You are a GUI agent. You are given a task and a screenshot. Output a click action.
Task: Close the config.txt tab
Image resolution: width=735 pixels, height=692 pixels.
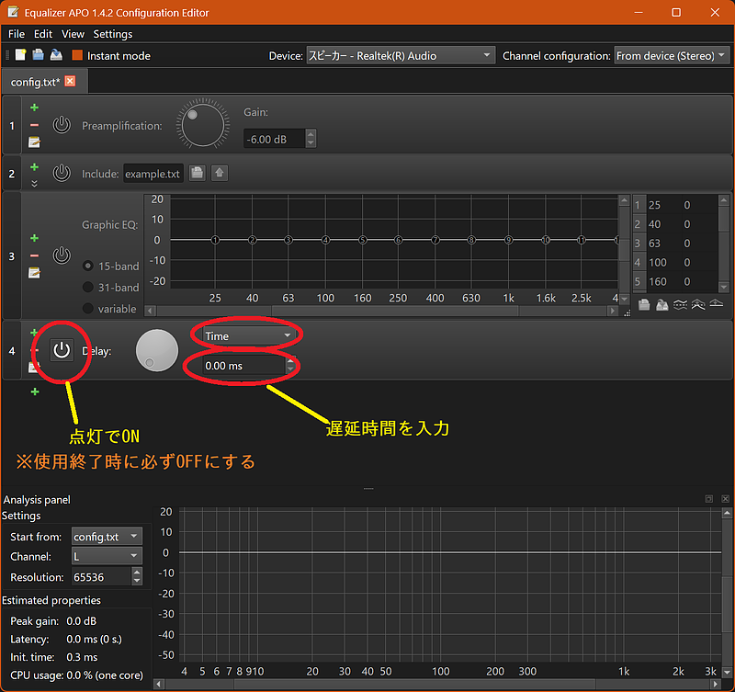coord(71,81)
